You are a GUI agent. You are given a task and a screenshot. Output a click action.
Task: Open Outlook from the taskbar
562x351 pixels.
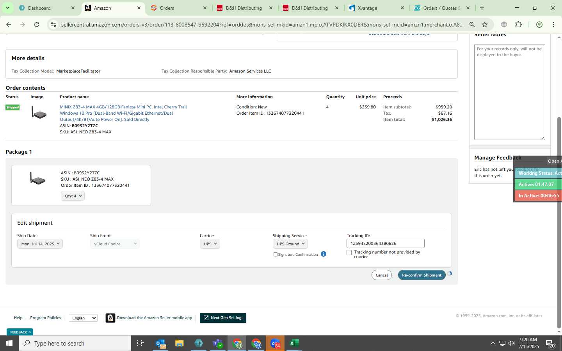tap(161, 343)
